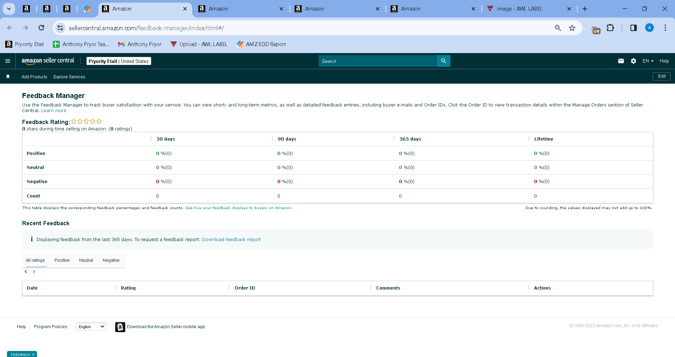Open See how your feedback displays link
The image size is (675, 357).
238,208
